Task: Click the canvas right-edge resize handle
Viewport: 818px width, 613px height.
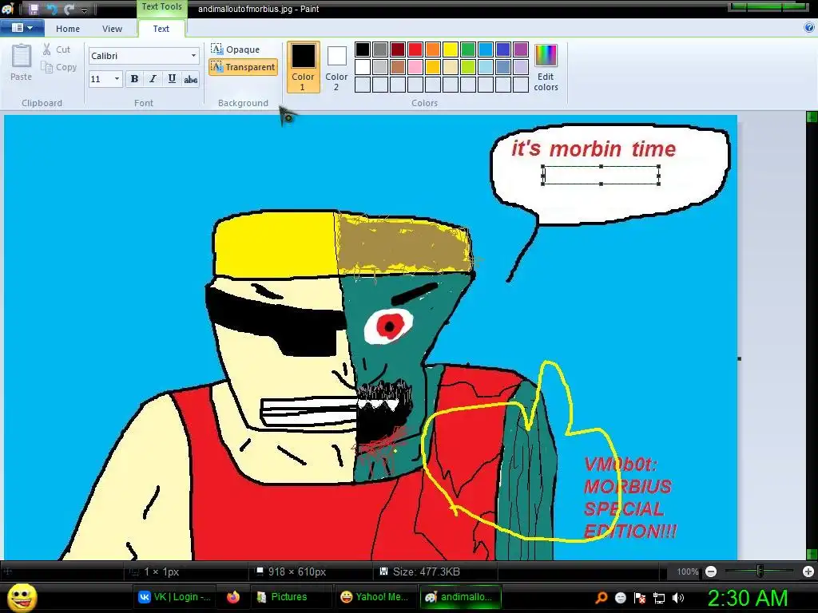Action: tap(739, 358)
